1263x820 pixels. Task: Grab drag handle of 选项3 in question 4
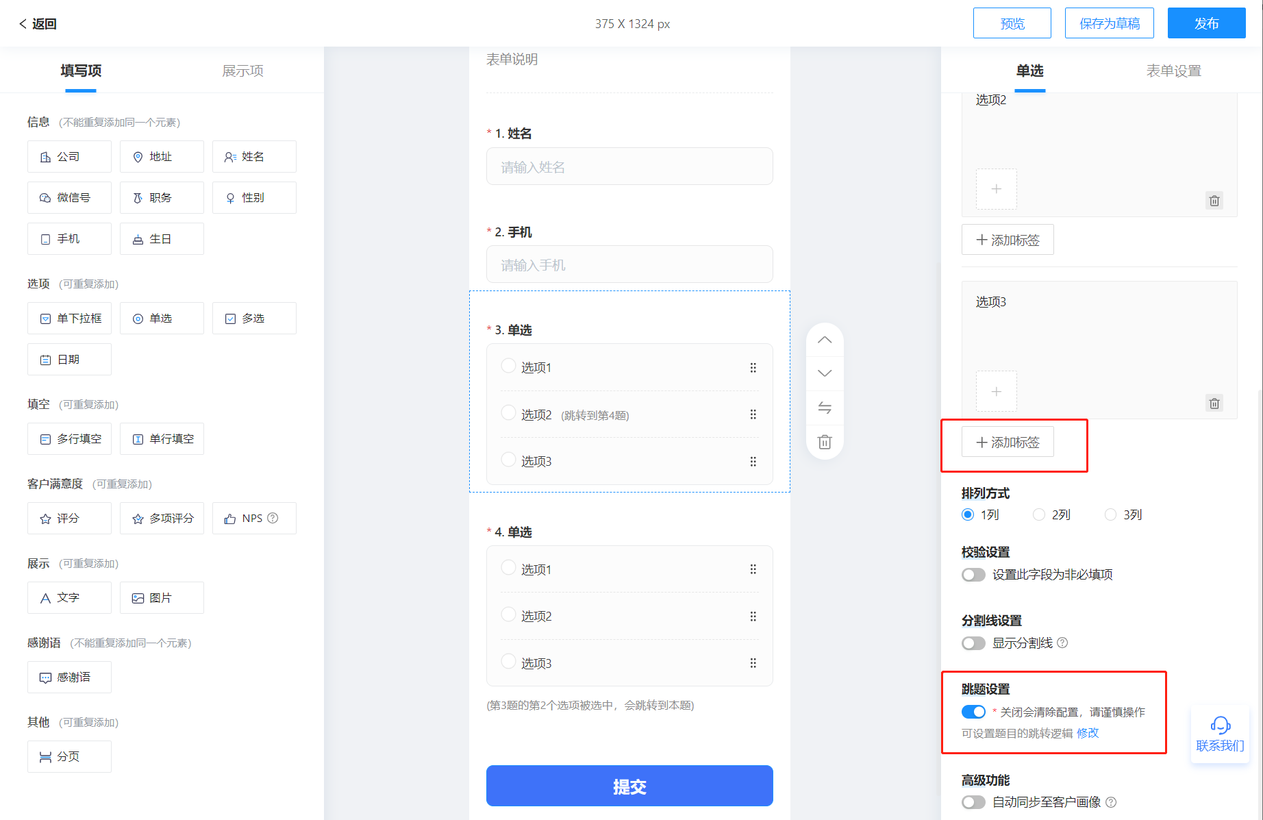[753, 663]
